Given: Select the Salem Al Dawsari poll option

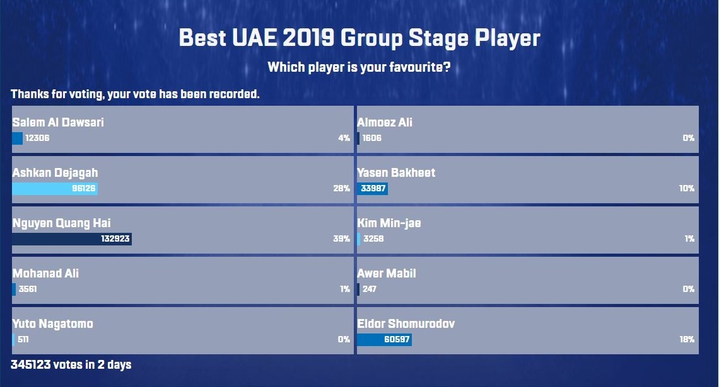Looking at the screenshot, I should [x=58, y=123].
